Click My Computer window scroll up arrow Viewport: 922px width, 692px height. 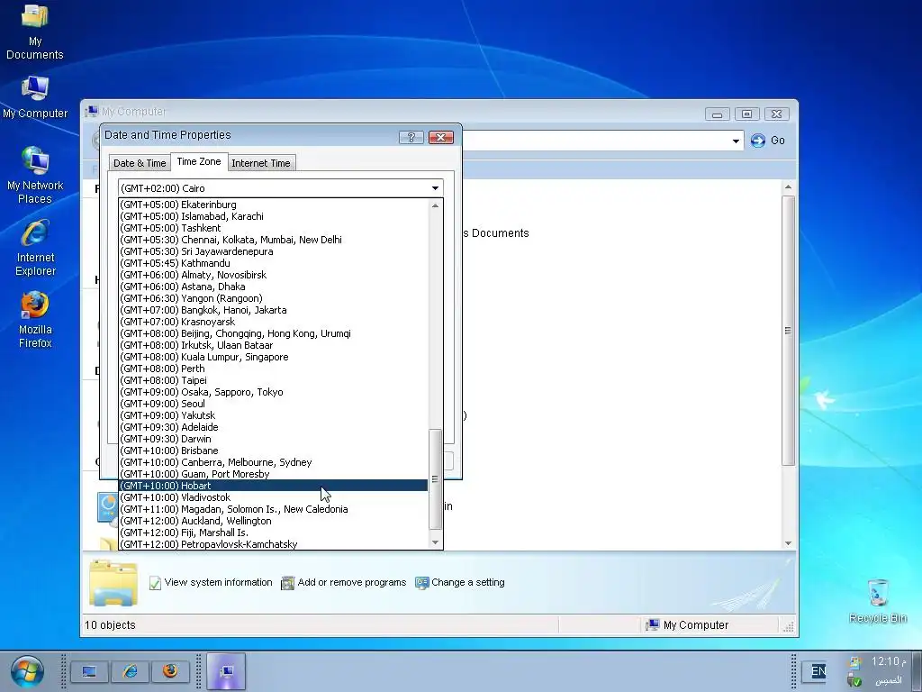pyautogui.click(x=788, y=187)
